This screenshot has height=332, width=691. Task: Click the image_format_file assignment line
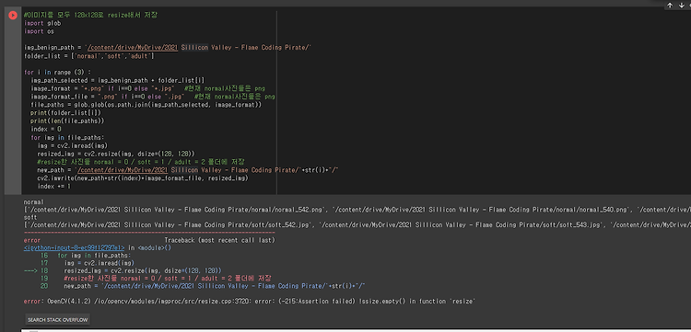point(152,97)
